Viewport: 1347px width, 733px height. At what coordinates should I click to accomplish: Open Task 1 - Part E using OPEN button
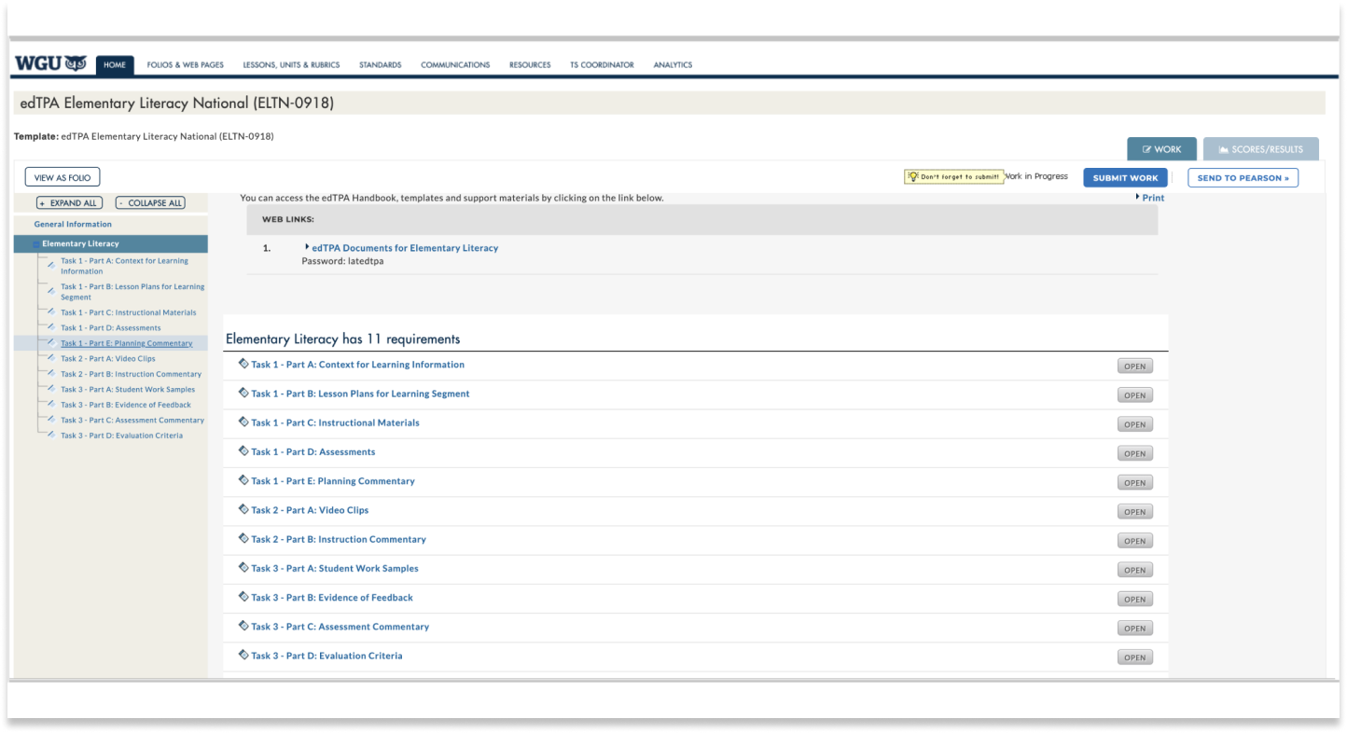pyautogui.click(x=1134, y=482)
